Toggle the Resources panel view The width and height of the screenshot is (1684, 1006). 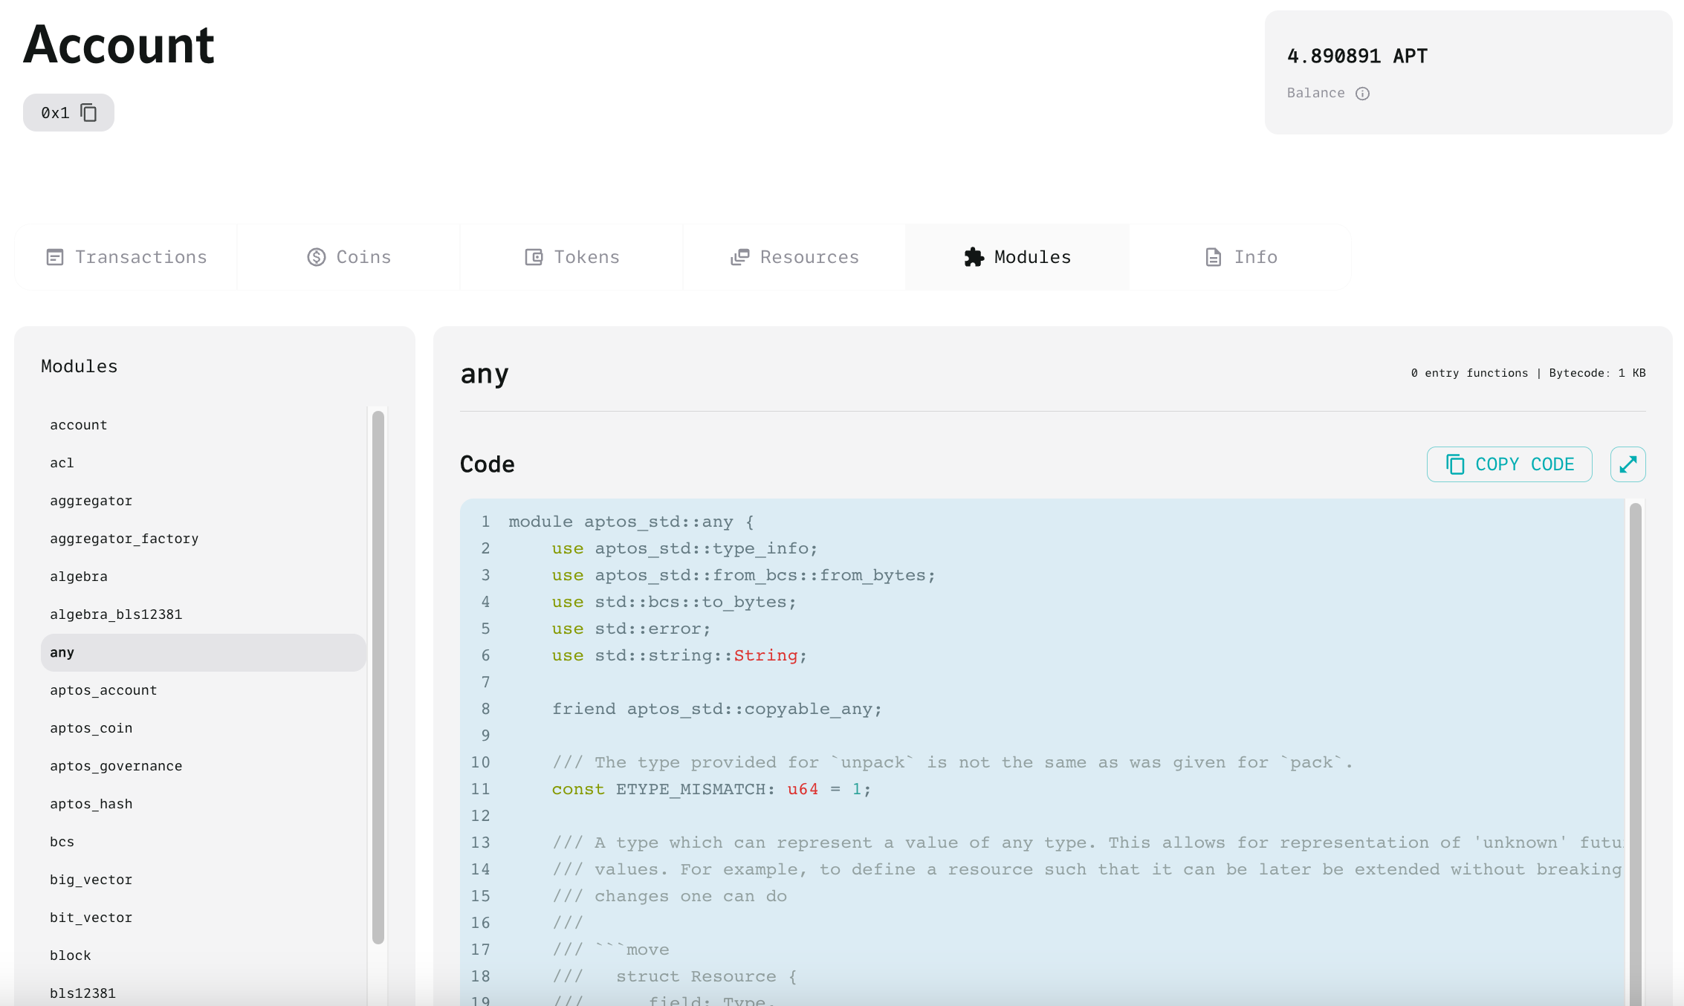click(x=795, y=256)
